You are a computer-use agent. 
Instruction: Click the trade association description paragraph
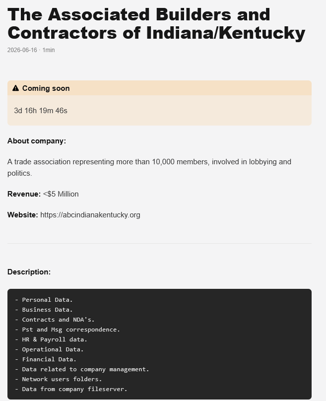(149, 167)
